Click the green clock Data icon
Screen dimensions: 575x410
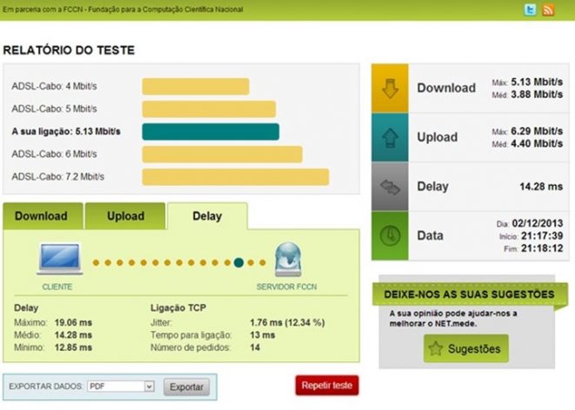click(x=390, y=235)
